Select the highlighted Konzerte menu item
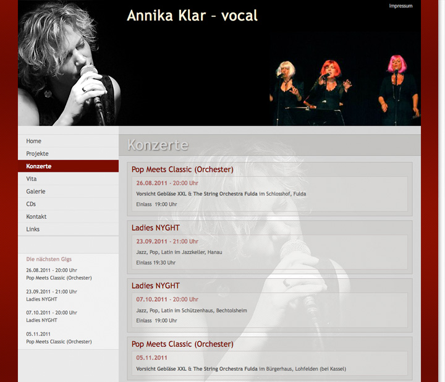Viewport: 445px width, 382px height. tap(68, 166)
